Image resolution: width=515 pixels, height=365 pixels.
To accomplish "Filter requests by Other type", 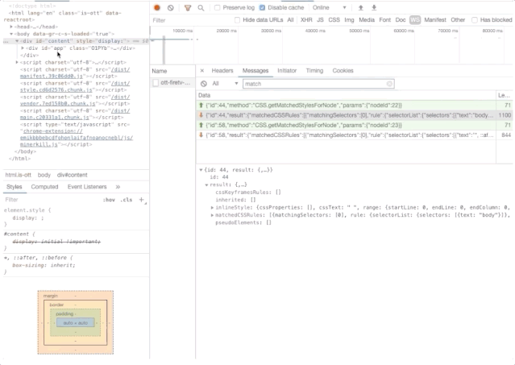I will coord(458,20).
